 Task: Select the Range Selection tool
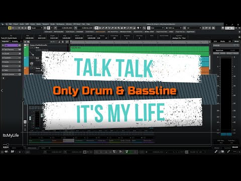click(x=100, y=28)
